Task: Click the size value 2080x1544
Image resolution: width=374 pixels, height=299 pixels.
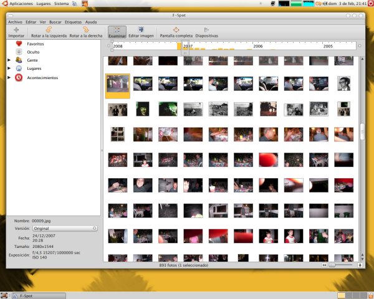Action: [42, 246]
